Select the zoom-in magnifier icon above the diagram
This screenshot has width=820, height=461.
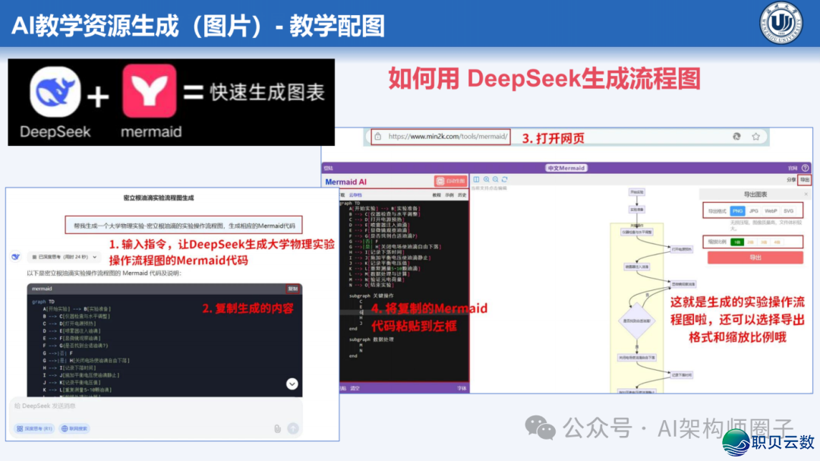click(487, 179)
